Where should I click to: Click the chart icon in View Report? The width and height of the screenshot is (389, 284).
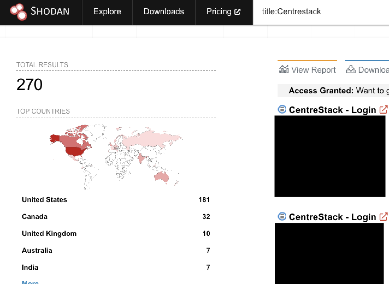click(x=284, y=70)
